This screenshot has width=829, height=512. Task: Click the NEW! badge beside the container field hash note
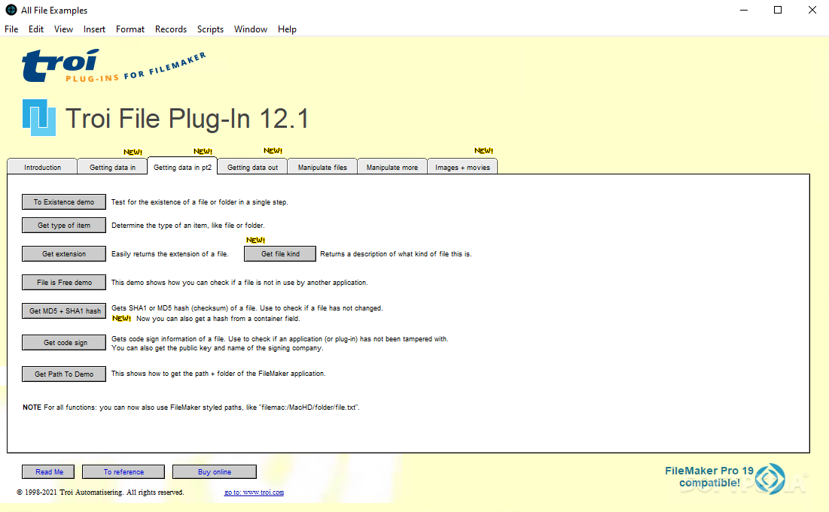pyautogui.click(x=121, y=318)
